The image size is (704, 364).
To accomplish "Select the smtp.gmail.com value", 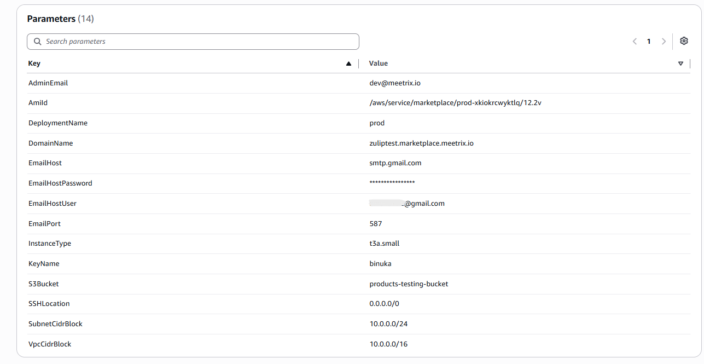I will tap(395, 163).
